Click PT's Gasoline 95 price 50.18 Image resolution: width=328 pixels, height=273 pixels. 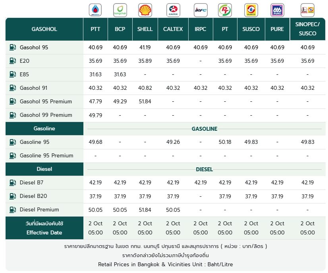click(225, 142)
